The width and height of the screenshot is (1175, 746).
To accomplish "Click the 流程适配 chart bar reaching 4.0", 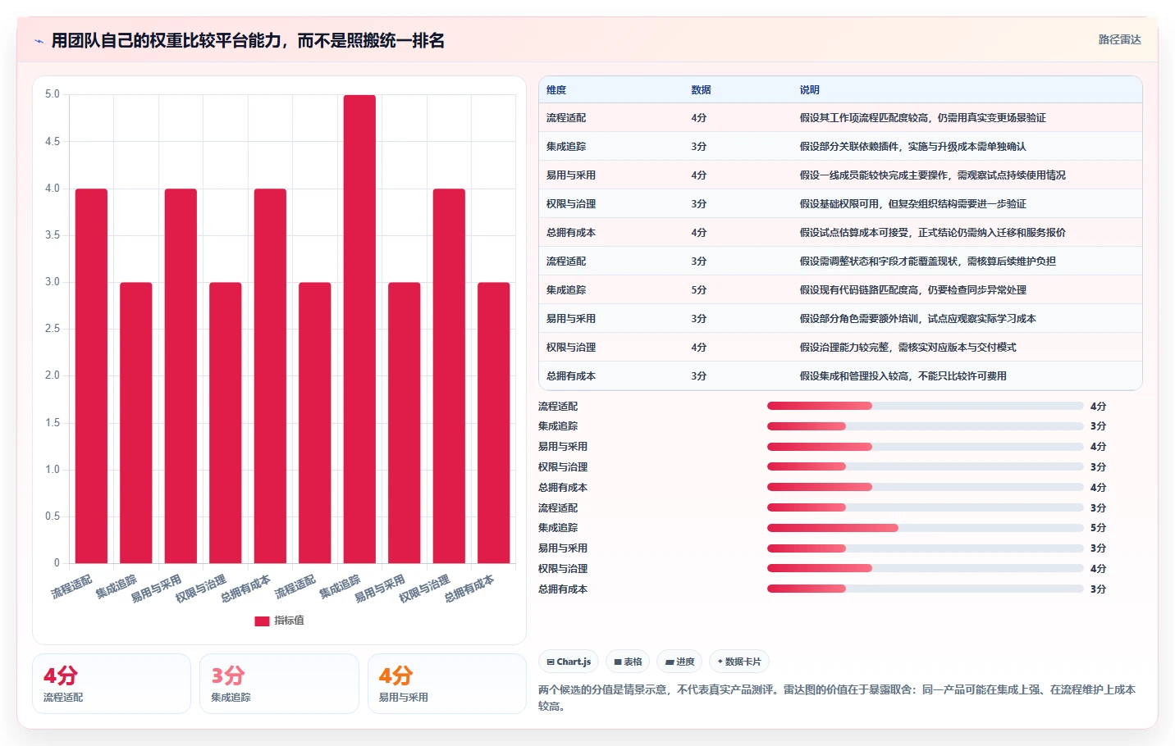I will (91, 376).
